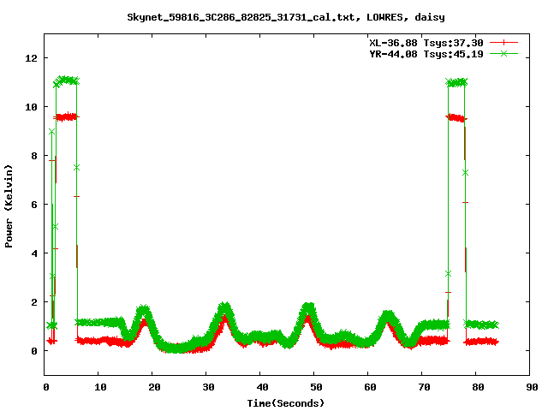Click the y-axis tick label '12'
The height and width of the screenshot is (411, 548).
[x=31, y=58]
